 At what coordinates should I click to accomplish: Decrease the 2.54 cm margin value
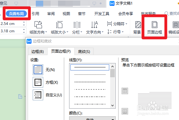24,25
